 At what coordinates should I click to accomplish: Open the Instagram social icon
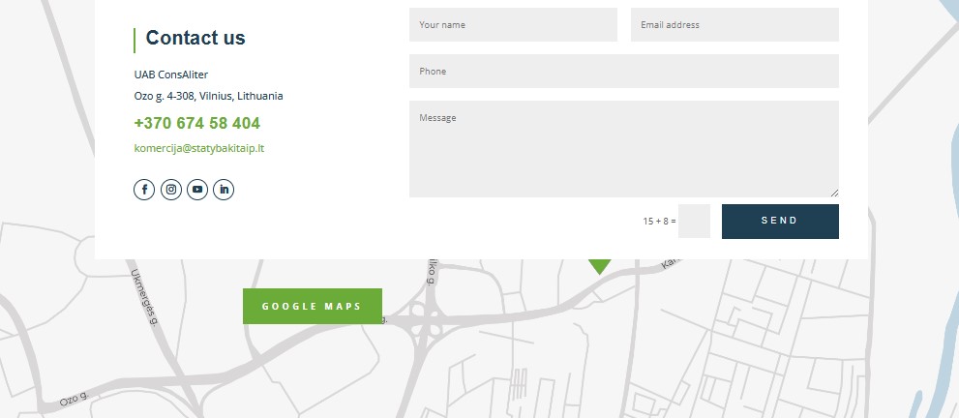171,190
